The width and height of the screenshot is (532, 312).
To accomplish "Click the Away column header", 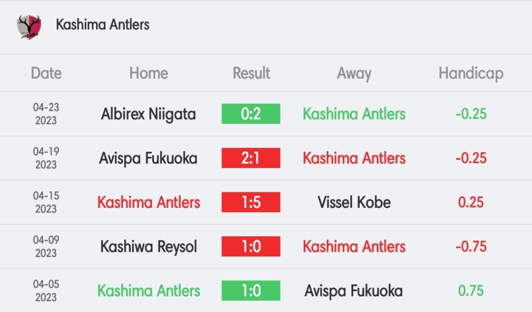I will 354,73.
